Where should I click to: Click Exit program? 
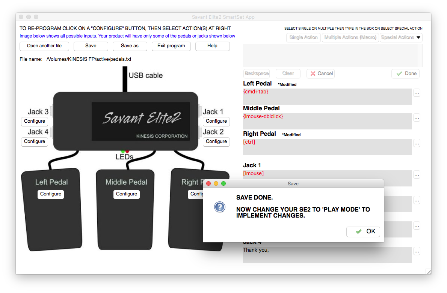(171, 46)
